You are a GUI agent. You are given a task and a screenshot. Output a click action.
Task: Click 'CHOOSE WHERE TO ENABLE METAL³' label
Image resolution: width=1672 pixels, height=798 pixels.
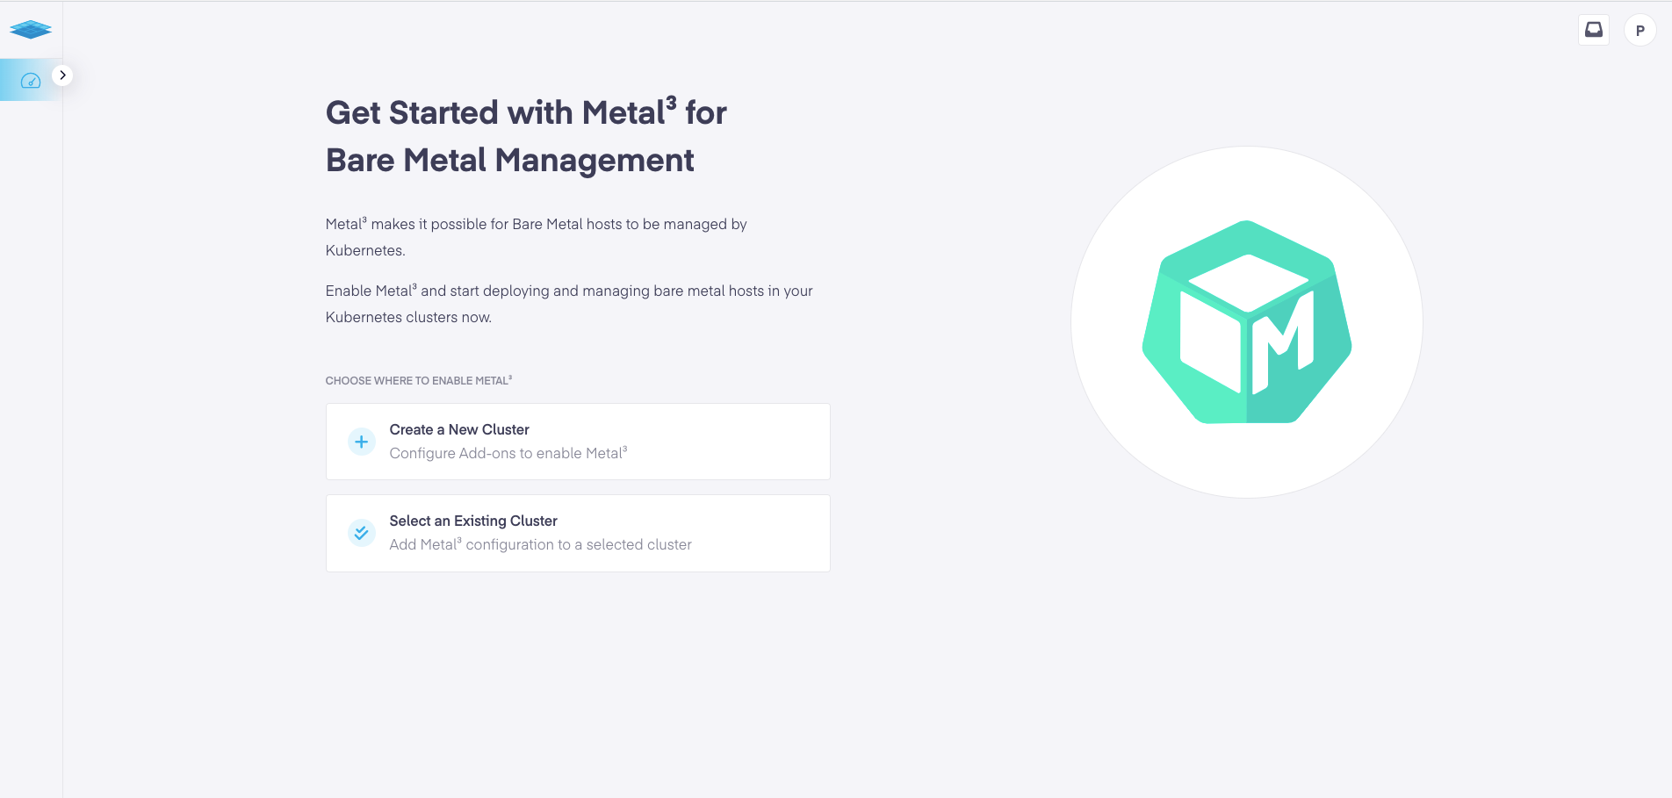coord(419,380)
